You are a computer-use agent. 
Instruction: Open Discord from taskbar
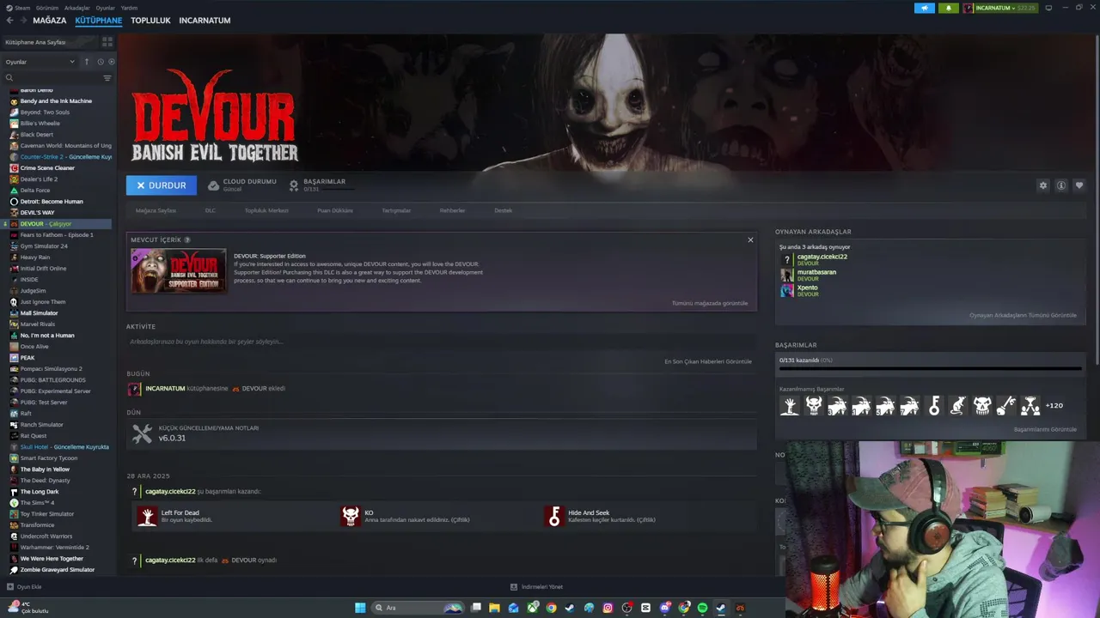[664, 608]
